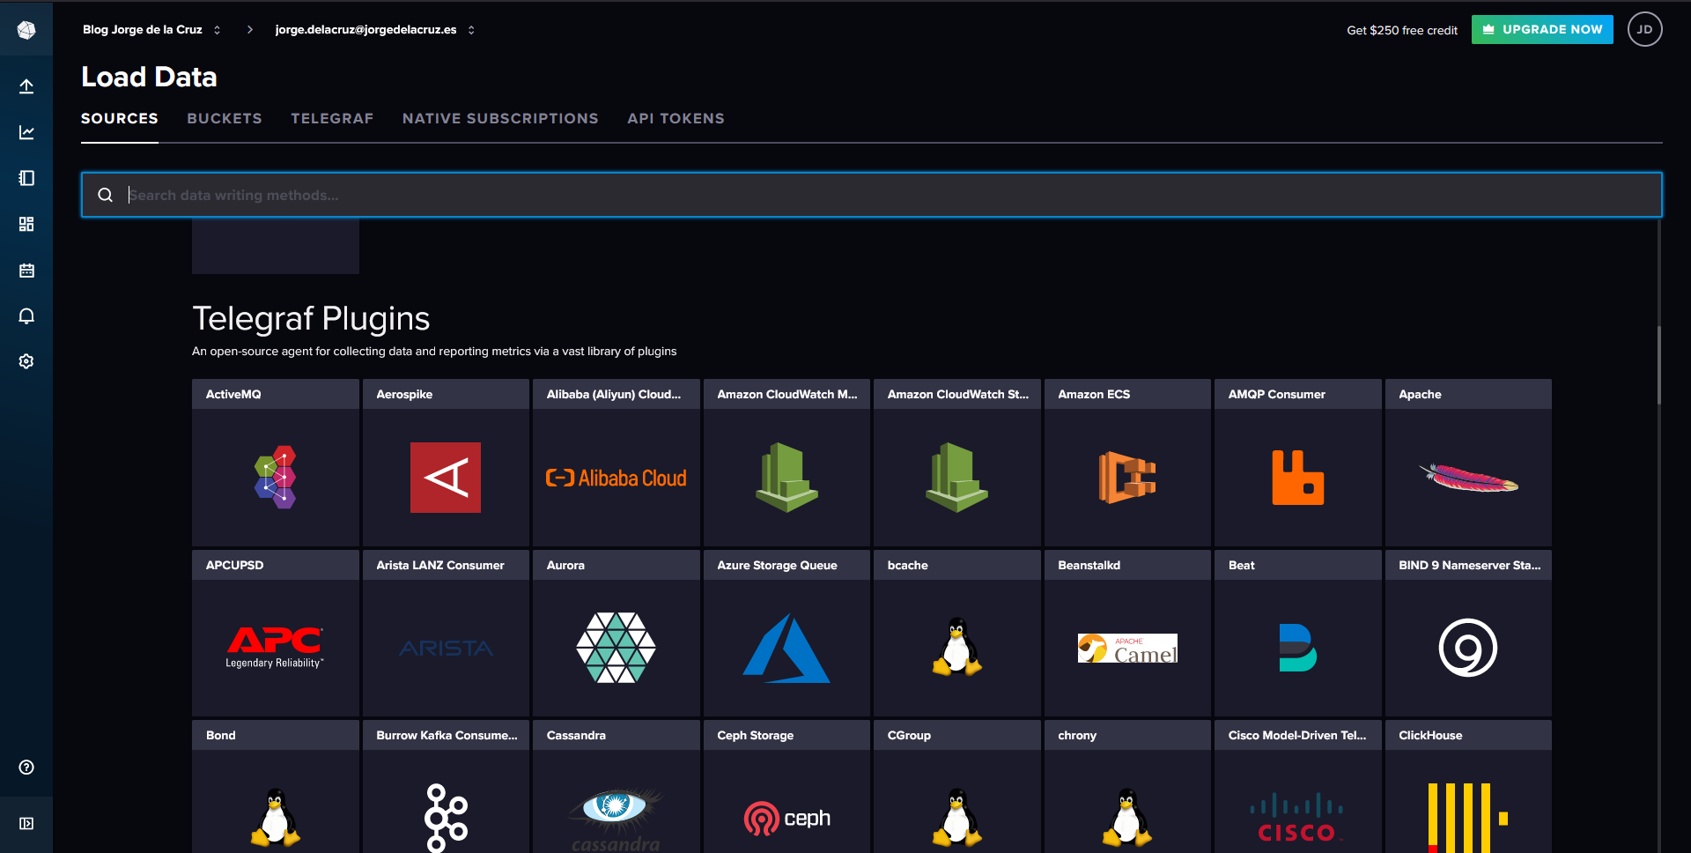Select the Amazon ECS plugin logo
1691x853 pixels.
1127,478
